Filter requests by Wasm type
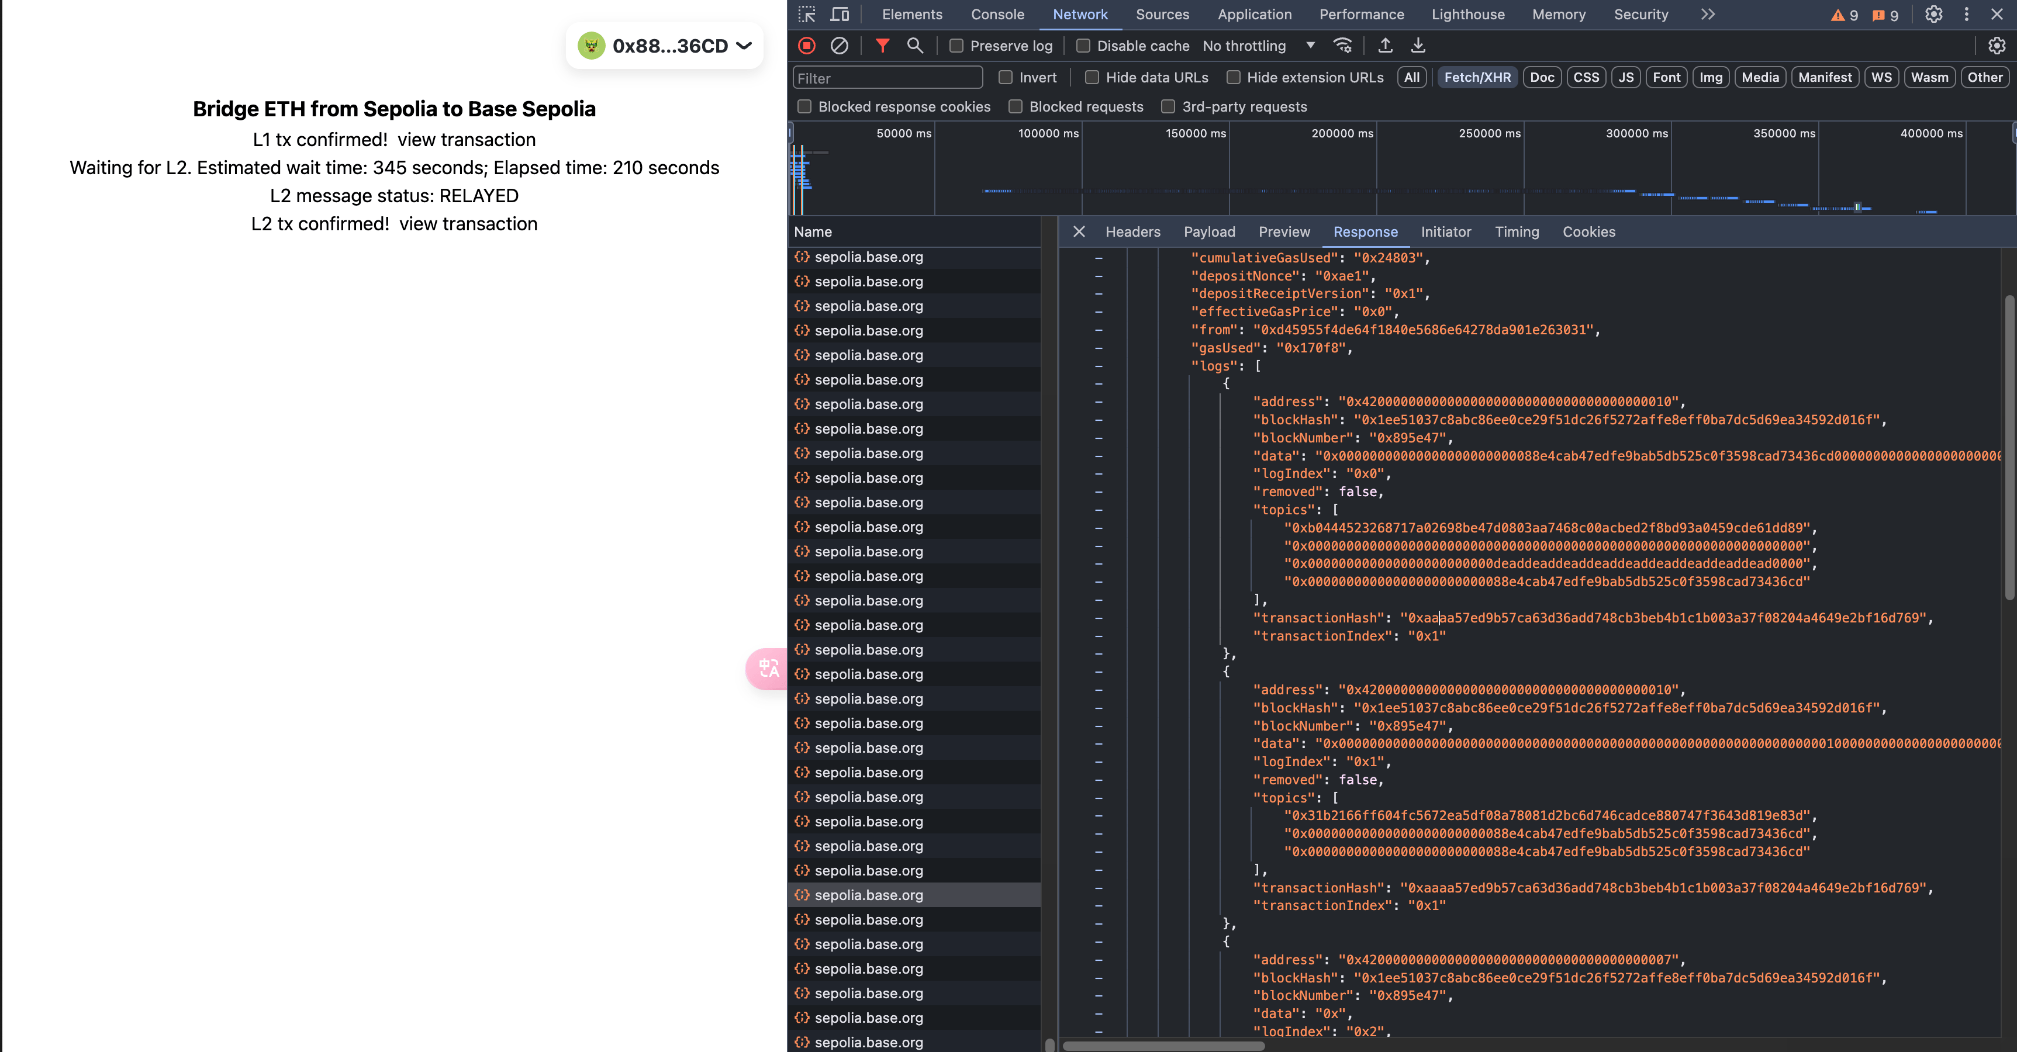 coord(1929,78)
